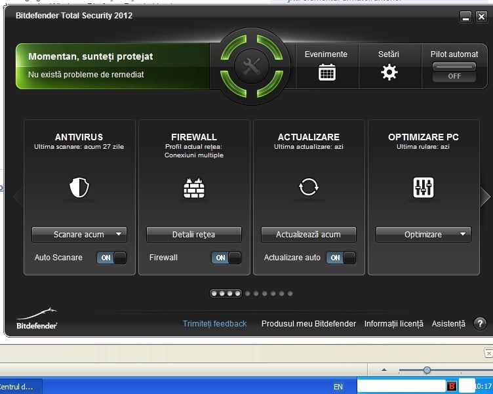Screen dimensions: 493x394
Task: Click the Optimizare PC sliders icon
Action: [424, 187]
